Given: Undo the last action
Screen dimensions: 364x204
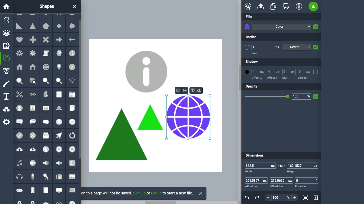Looking at the screenshot, I should pos(247,198).
